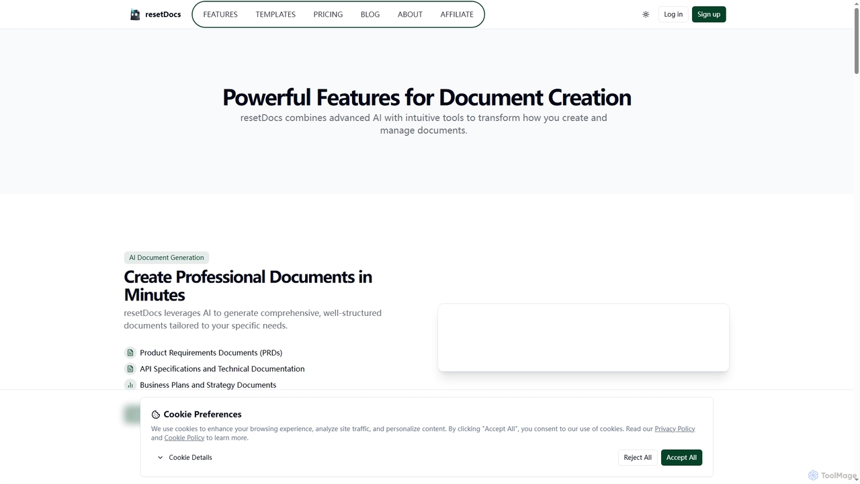
Task: Click "Create Professional Documents in Minutes" heading
Action: click(x=248, y=286)
